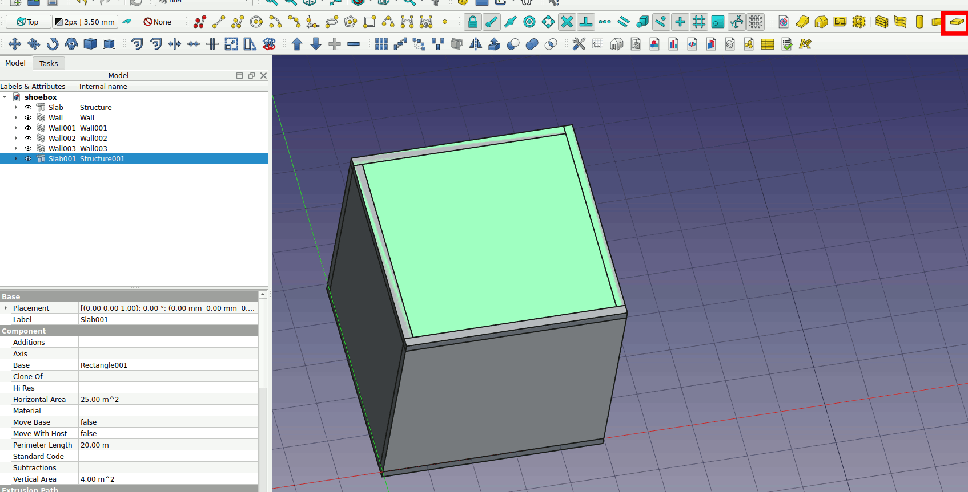Toggle the snap lock button
Image resolution: width=968 pixels, height=492 pixels.
click(472, 22)
